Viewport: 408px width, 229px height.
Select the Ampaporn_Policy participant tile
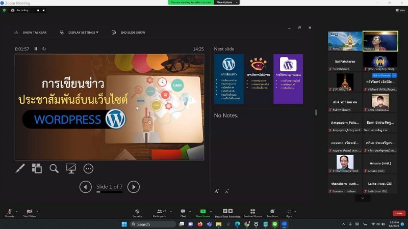pyautogui.click(x=345, y=123)
